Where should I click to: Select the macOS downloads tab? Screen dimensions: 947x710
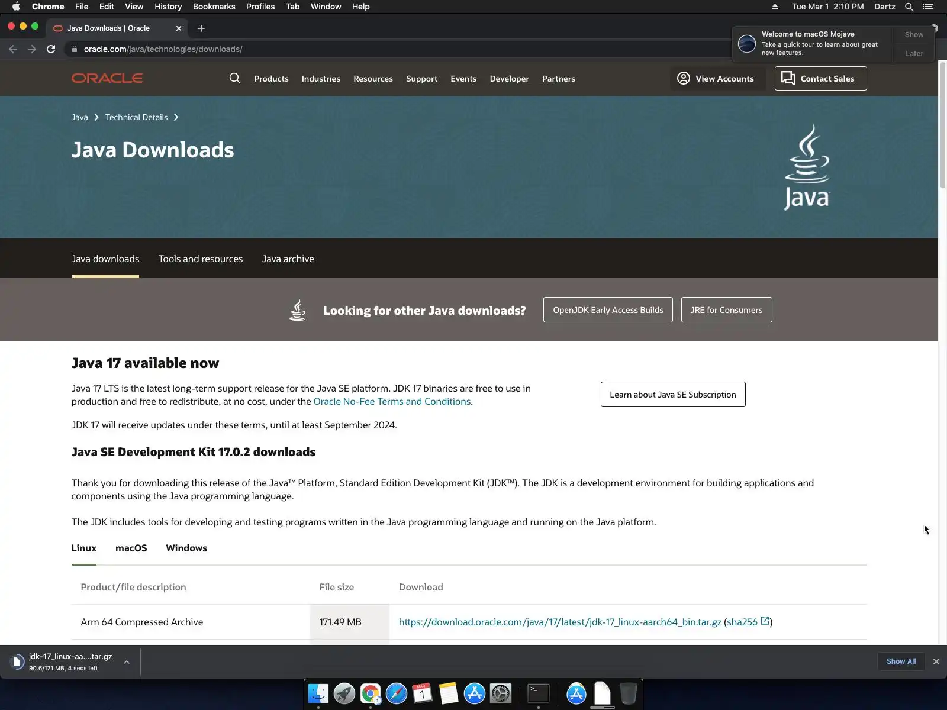pyautogui.click(x=131, y=548)
